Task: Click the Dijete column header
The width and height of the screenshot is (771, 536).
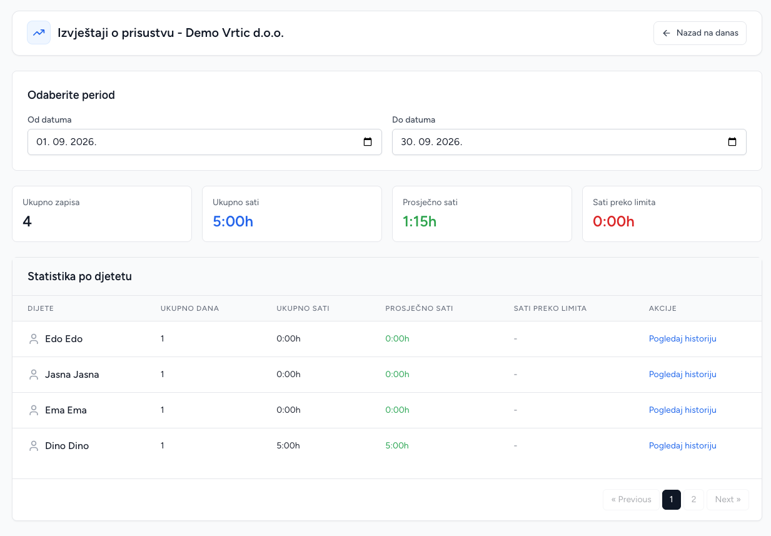Action: click(x=41, y=308)
